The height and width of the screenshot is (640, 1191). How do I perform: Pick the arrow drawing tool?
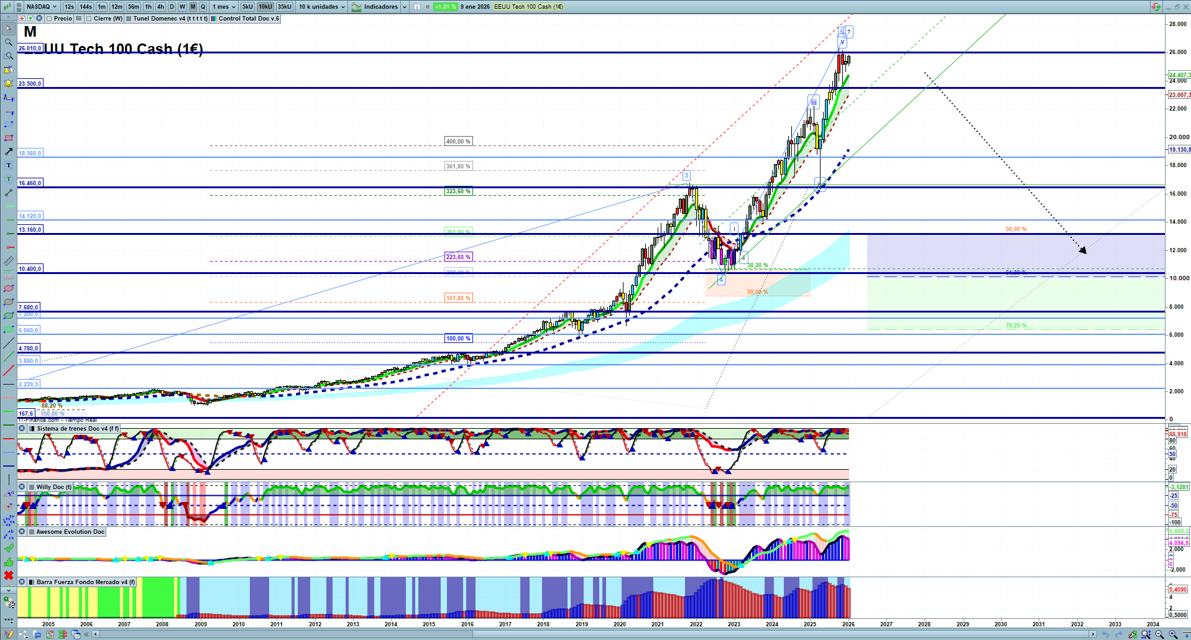pyautogui.click(x=9, y=152)
